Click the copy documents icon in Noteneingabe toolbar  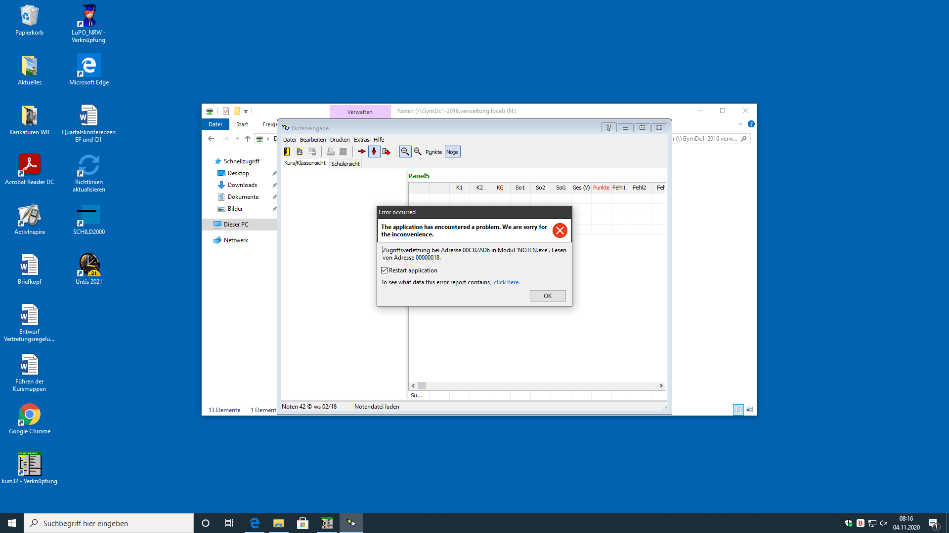[x=312, y=152]
